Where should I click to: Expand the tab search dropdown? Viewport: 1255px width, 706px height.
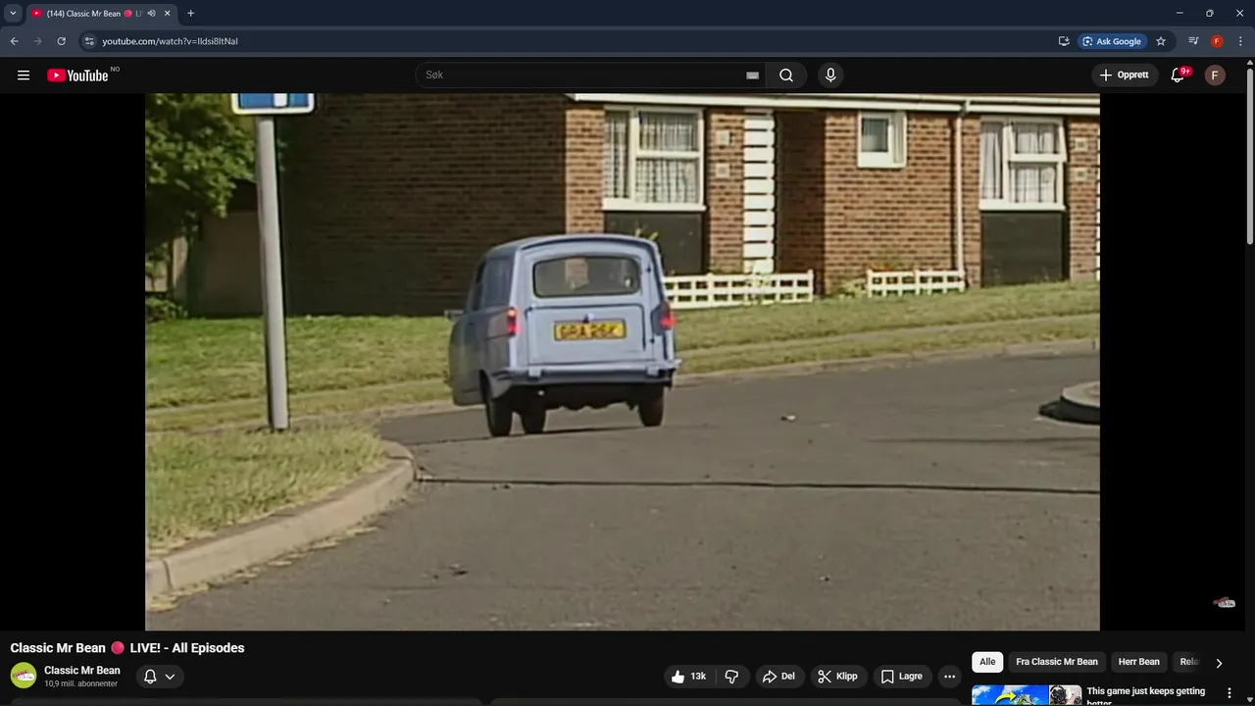[x=13, y=14]
